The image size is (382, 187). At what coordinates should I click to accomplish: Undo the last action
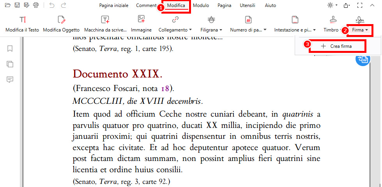click(x=52, y=5)
